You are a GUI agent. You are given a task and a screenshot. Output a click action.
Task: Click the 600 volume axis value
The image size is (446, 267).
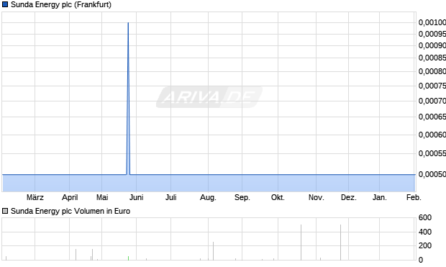click(425, 218)
